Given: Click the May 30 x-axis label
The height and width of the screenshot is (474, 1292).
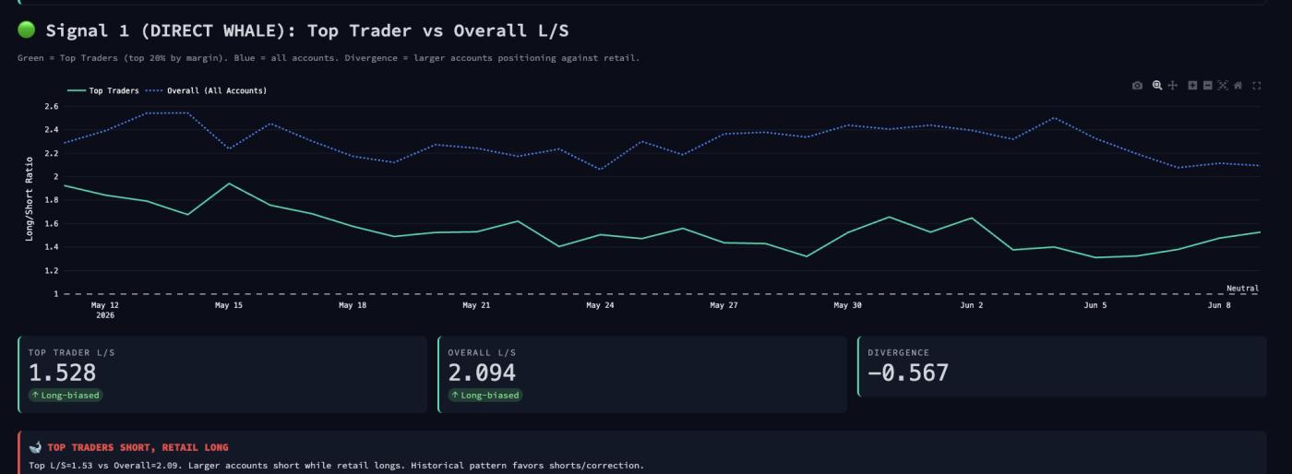Looking at the screenshot, I should [847, 305].
